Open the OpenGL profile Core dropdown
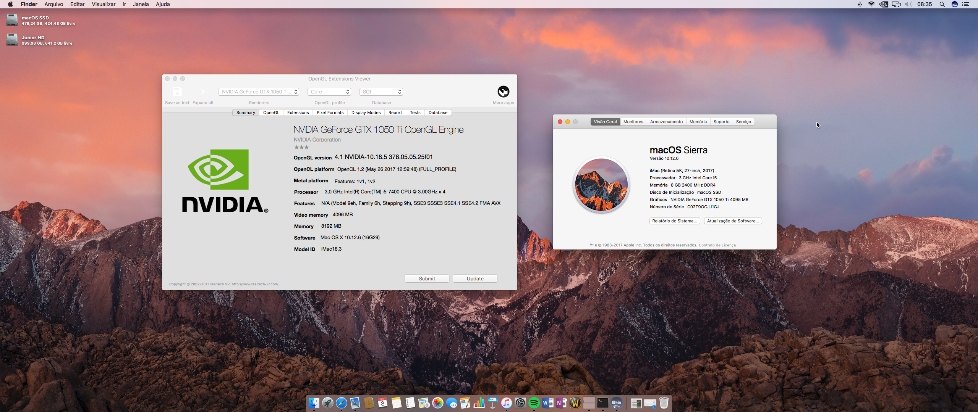Screen dimensions: 978x412 click(x=329, y=92)
